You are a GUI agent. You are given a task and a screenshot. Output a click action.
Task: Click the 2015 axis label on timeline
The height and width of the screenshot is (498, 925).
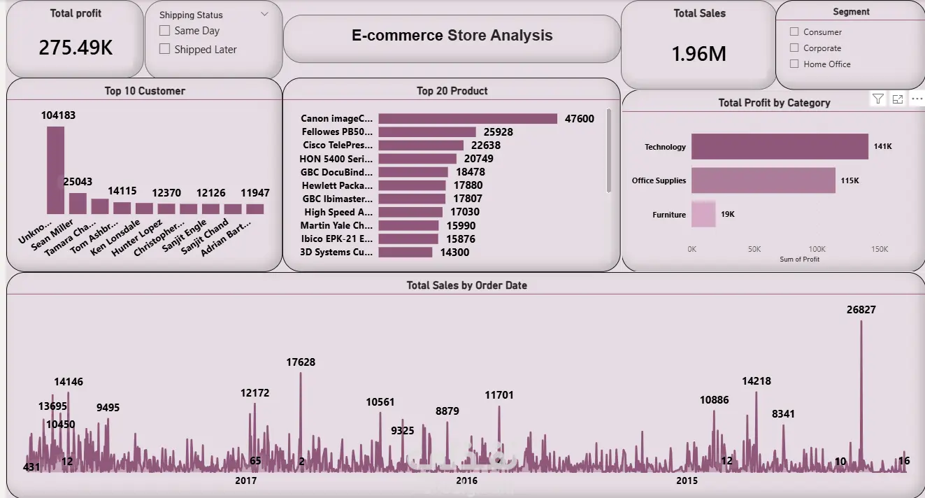[687, 481]
